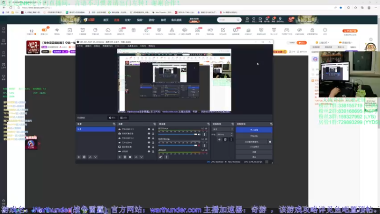This screenshot has height=214, width=380.
Task: Hide the 文本 (GDI+) 2 source
Action: [149, 138]
